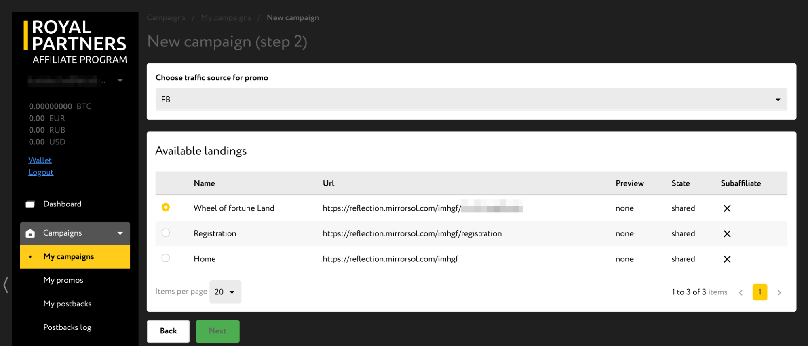The height and width of the screenshot is (346, 808).
Task: Open the Items per page dropdown
Action: coord(225,292)
